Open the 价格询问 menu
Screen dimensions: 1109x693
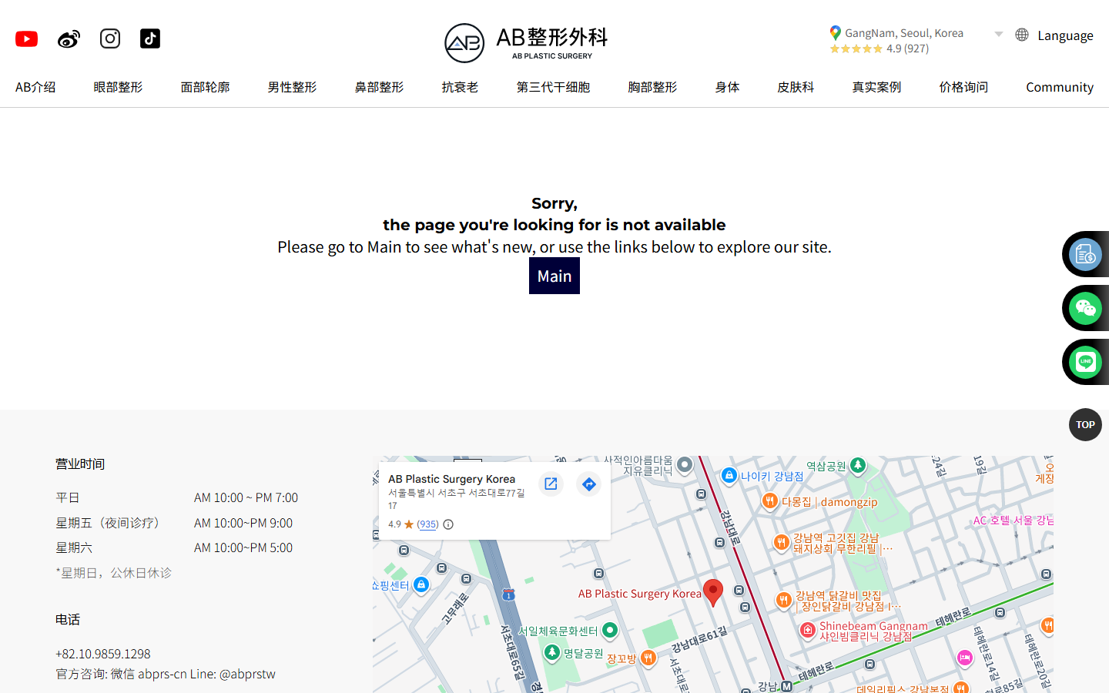click(963, 87)
